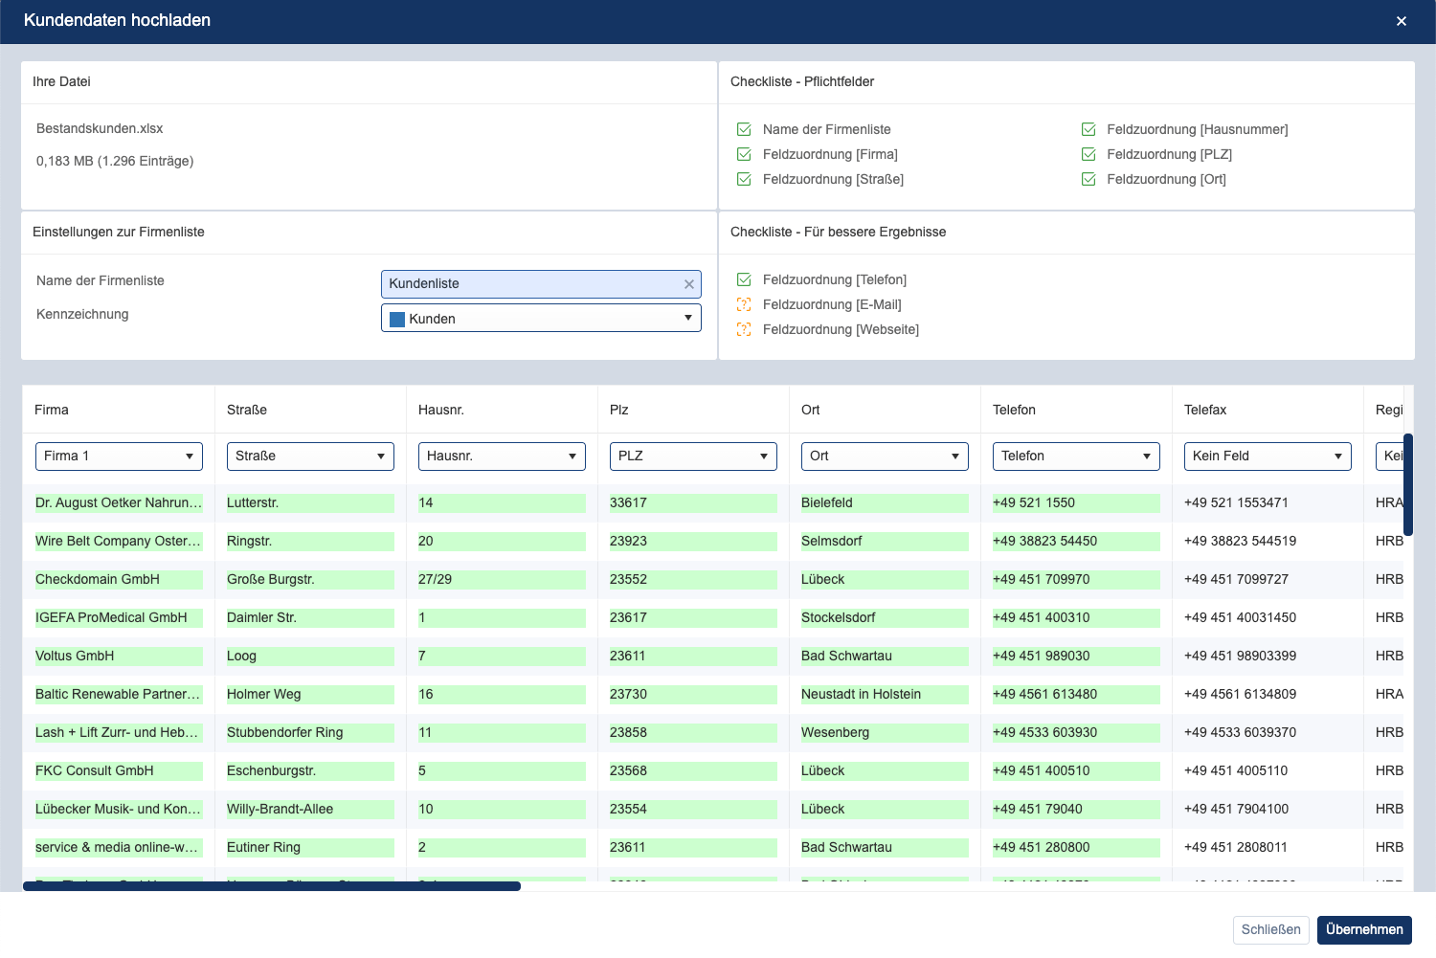Click the check beside Feldzuordnung [Ort]
This screenshot has width=1436, height=958.
coord(1088,179)
